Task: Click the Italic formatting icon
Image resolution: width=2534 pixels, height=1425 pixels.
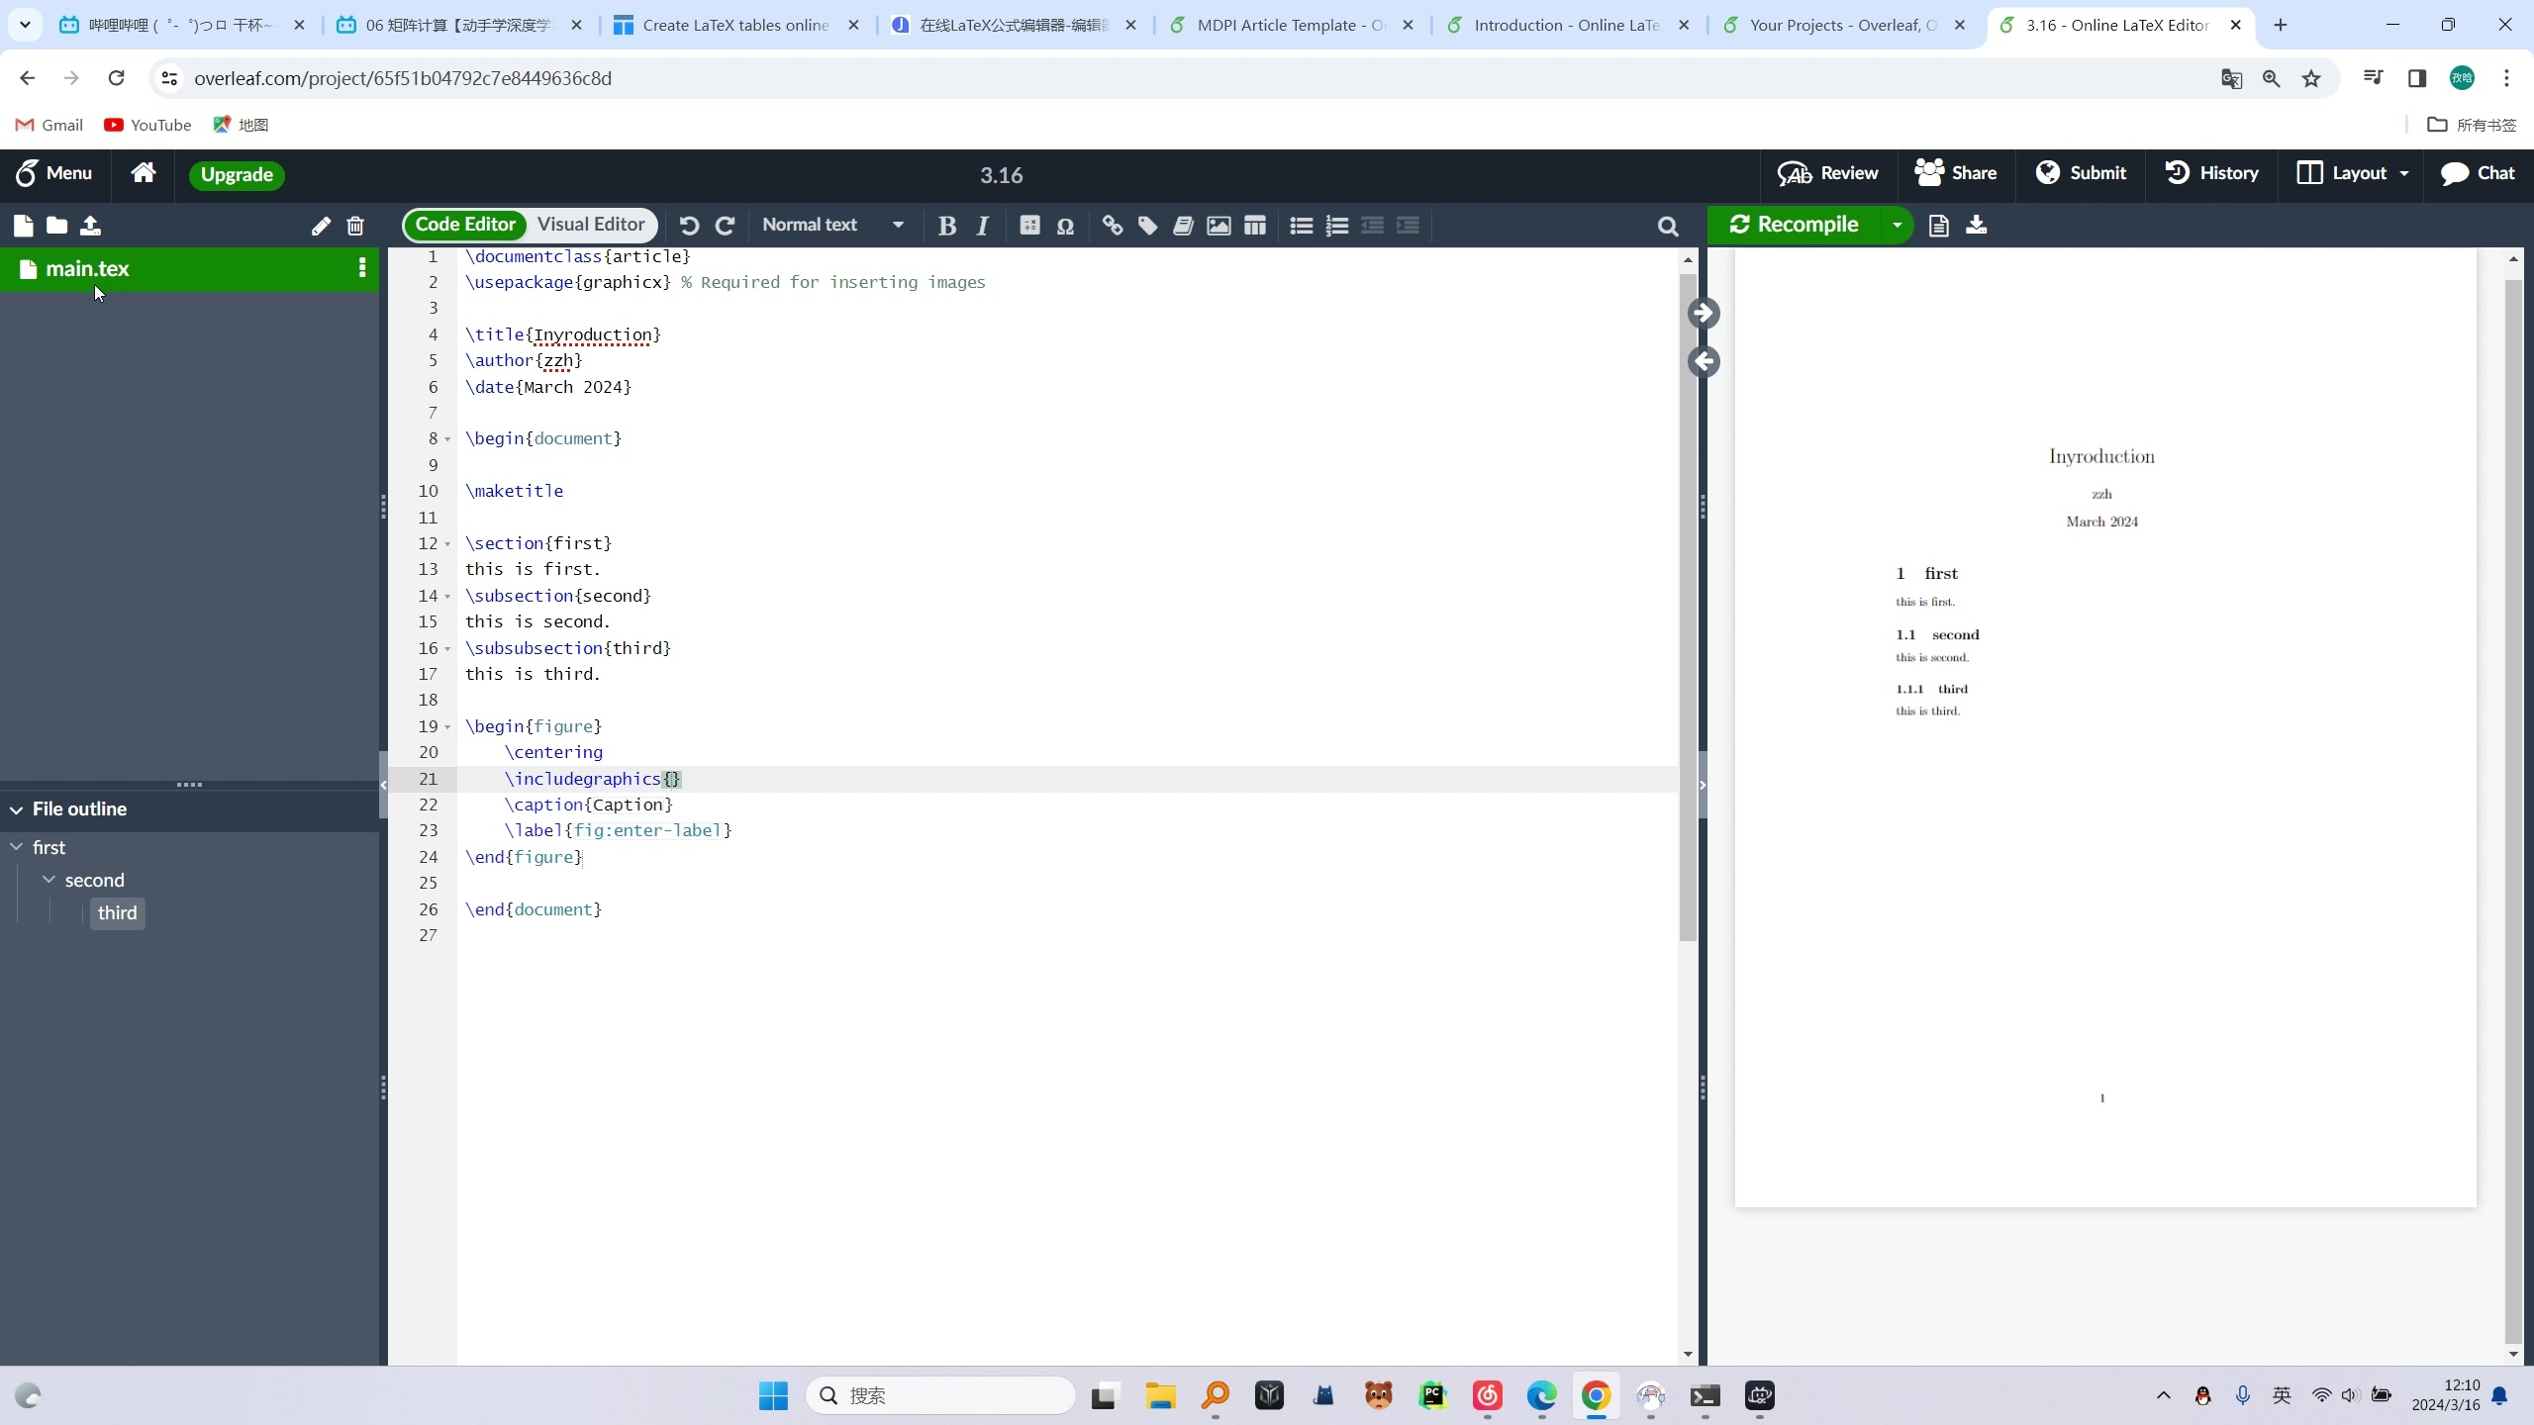Action: point(982,227)
